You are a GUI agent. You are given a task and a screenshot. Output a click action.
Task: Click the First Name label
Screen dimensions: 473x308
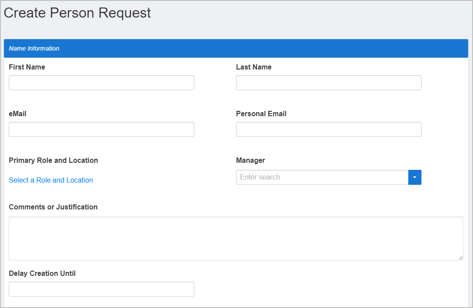point(27,67)
